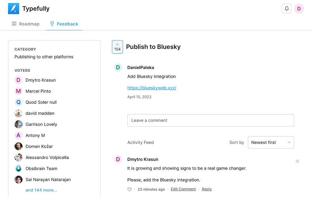Screen dimensions: 312x197
Task: Click david madden's profile photo
Action: click(18, 113)
